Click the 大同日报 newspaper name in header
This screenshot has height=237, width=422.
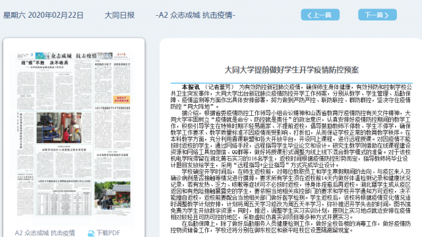[119, 15]
